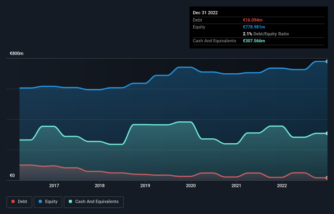334x214 pixels.
Task: Click the Equity row label in tooltip
Action: 199,27
